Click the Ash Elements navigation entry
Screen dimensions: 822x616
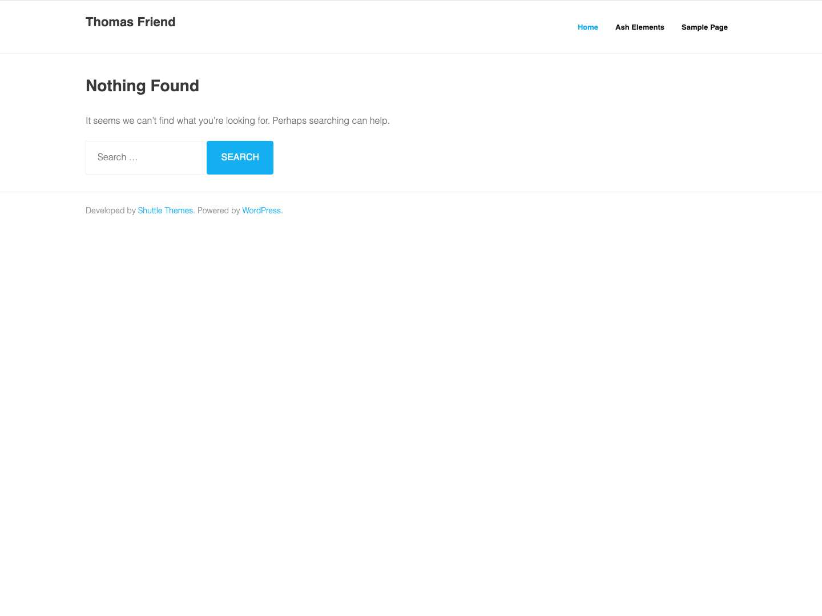point(640,27)
